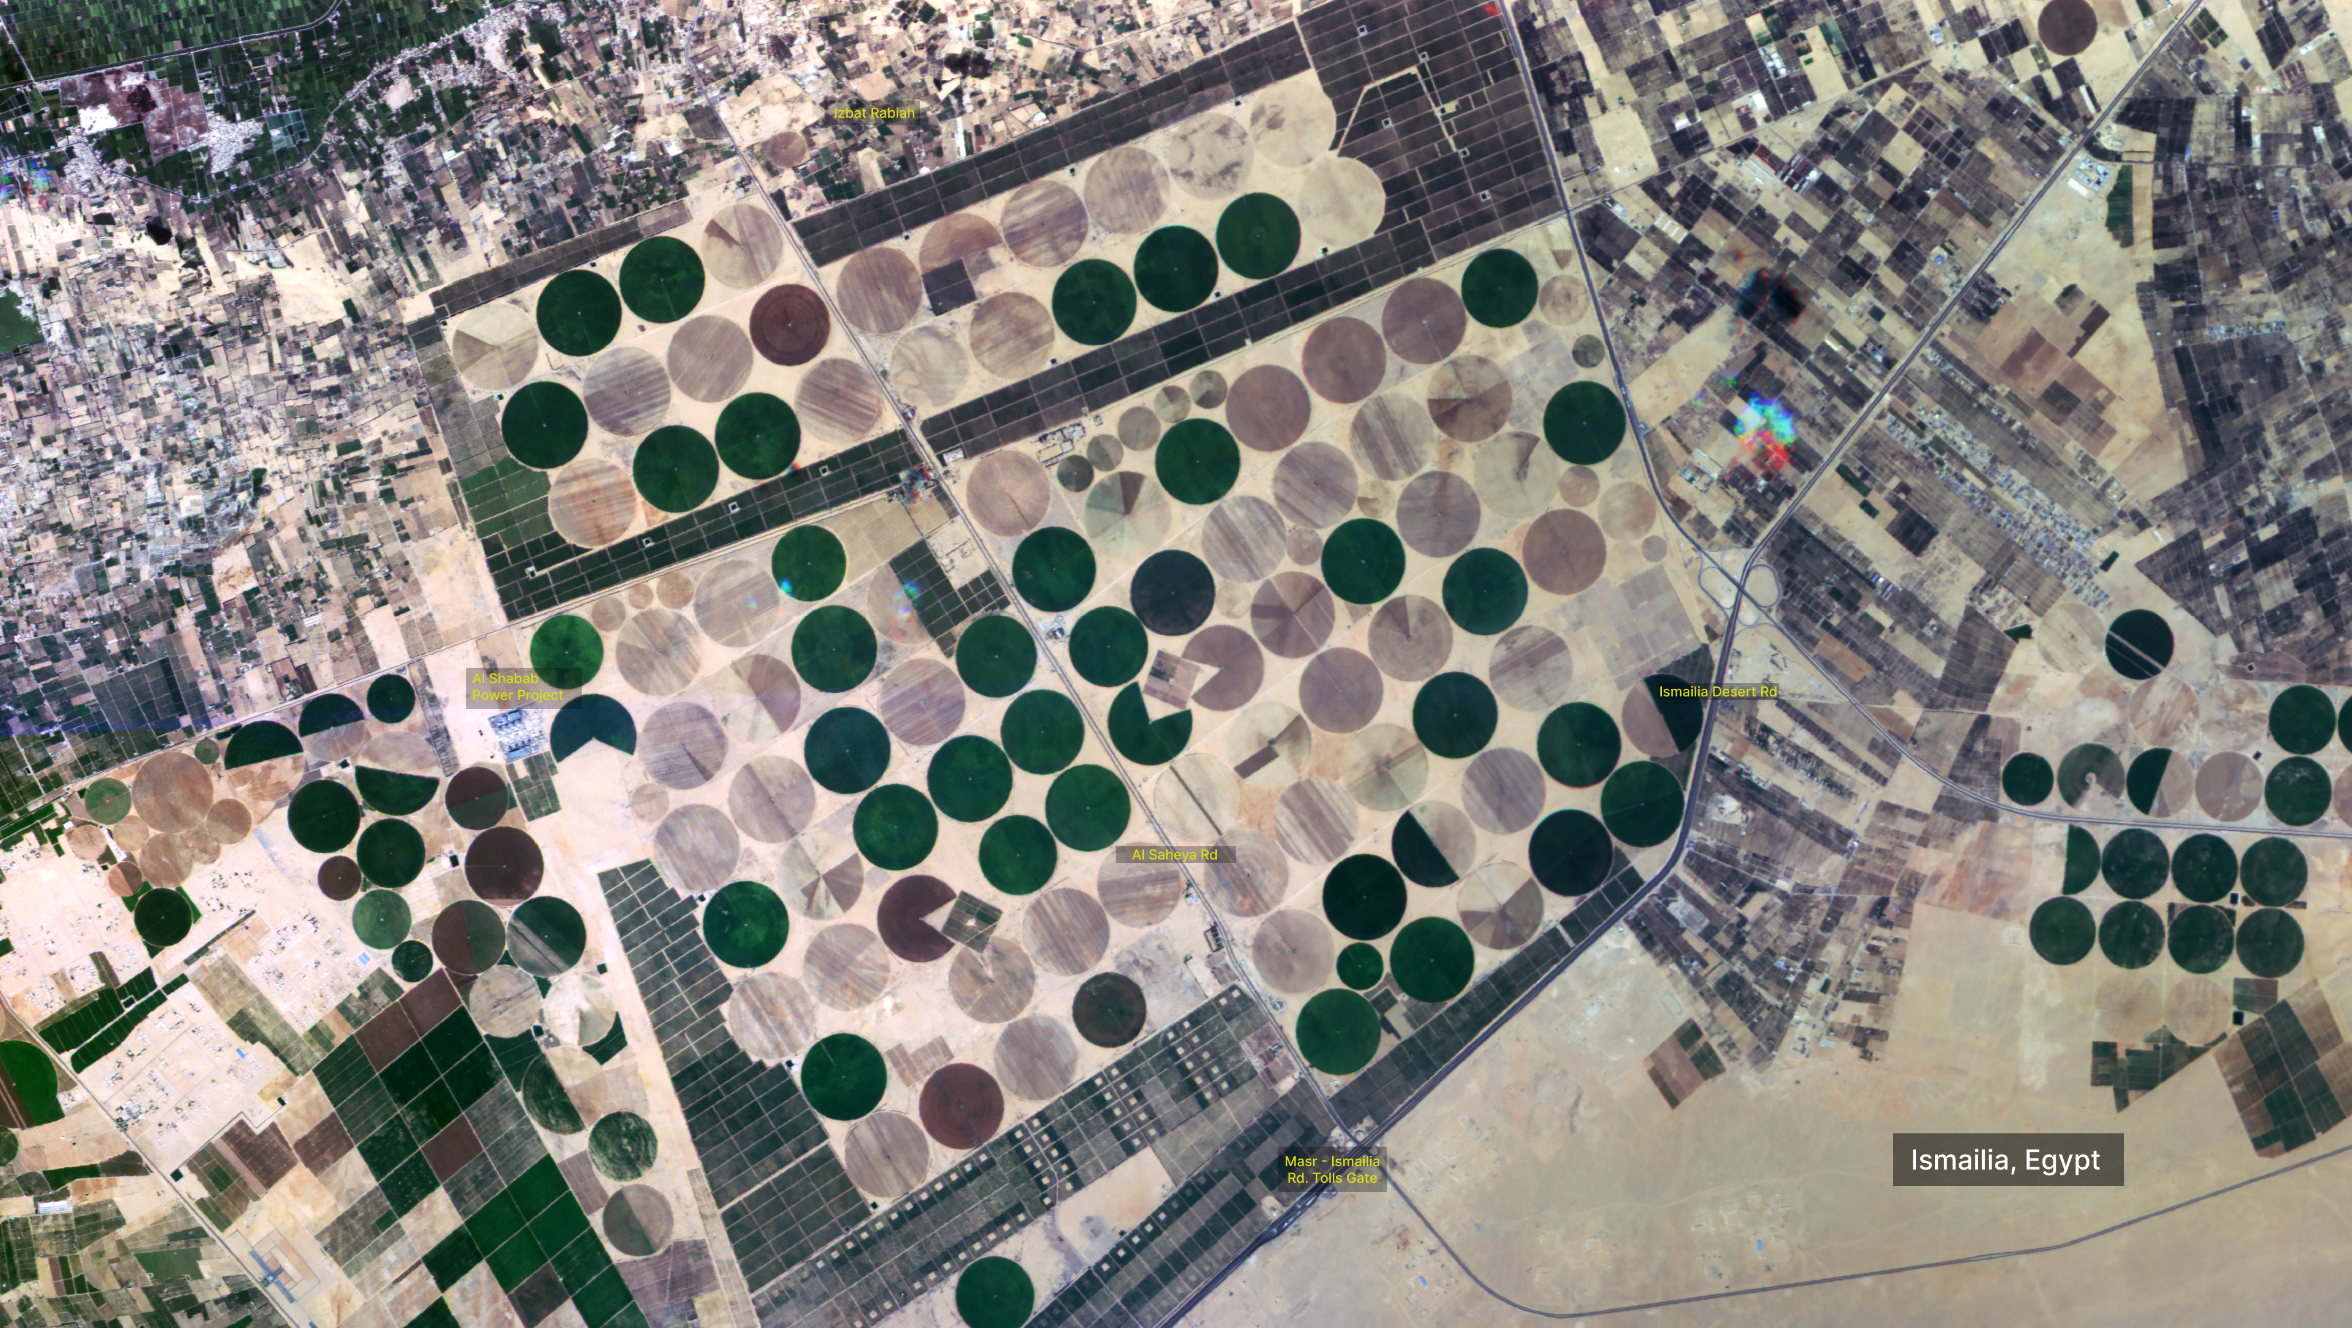Viewport: 2352px width, 1328px height.
Task: Select the Ismailia Desert Rd label
Action: click(x=1717, y=692)
